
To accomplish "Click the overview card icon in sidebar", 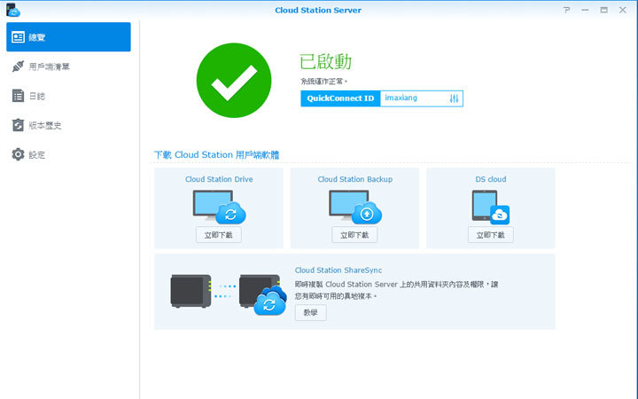I will click(x=18, y=37).
